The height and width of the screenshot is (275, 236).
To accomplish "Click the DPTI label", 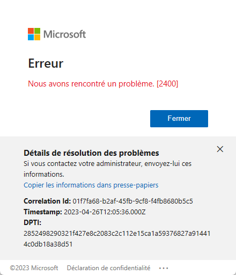I will pyautogui.click(x=32, y=222).
